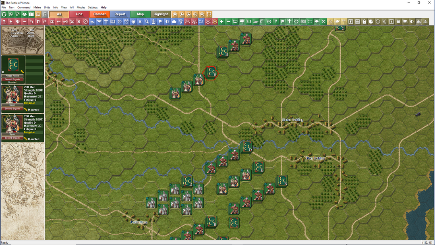The image size is (435, 245).
Task: Click the padlock icon in toolbar
Action: 364,21
